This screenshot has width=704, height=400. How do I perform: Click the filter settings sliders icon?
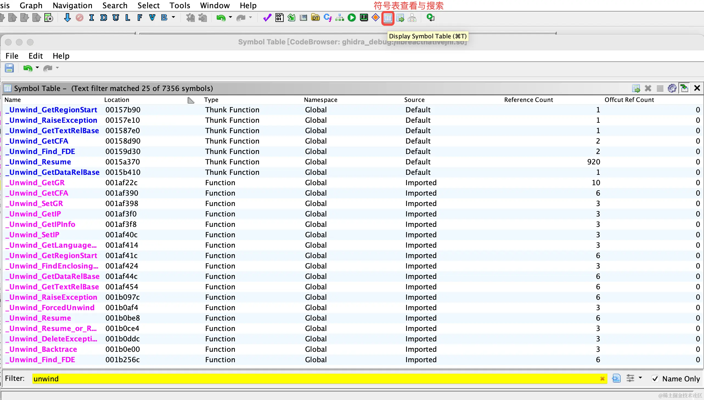click(630, 379)
